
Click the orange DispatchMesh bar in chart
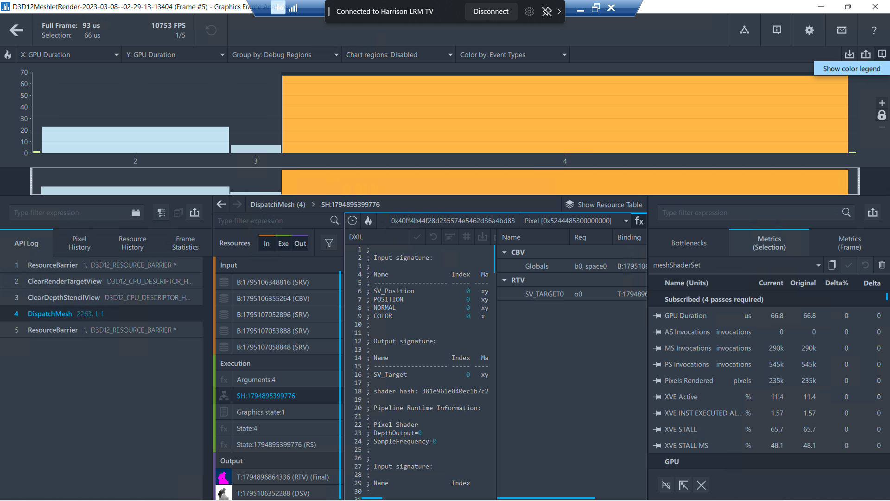click(x=565, y=114)
